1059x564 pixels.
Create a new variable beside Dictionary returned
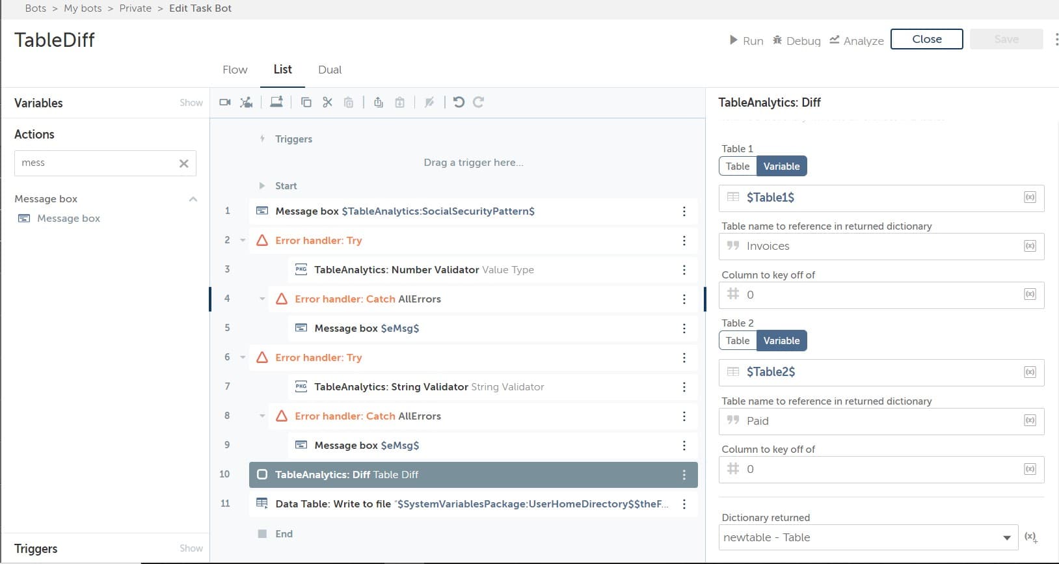pyautogui.click(x=1030, y=537)
